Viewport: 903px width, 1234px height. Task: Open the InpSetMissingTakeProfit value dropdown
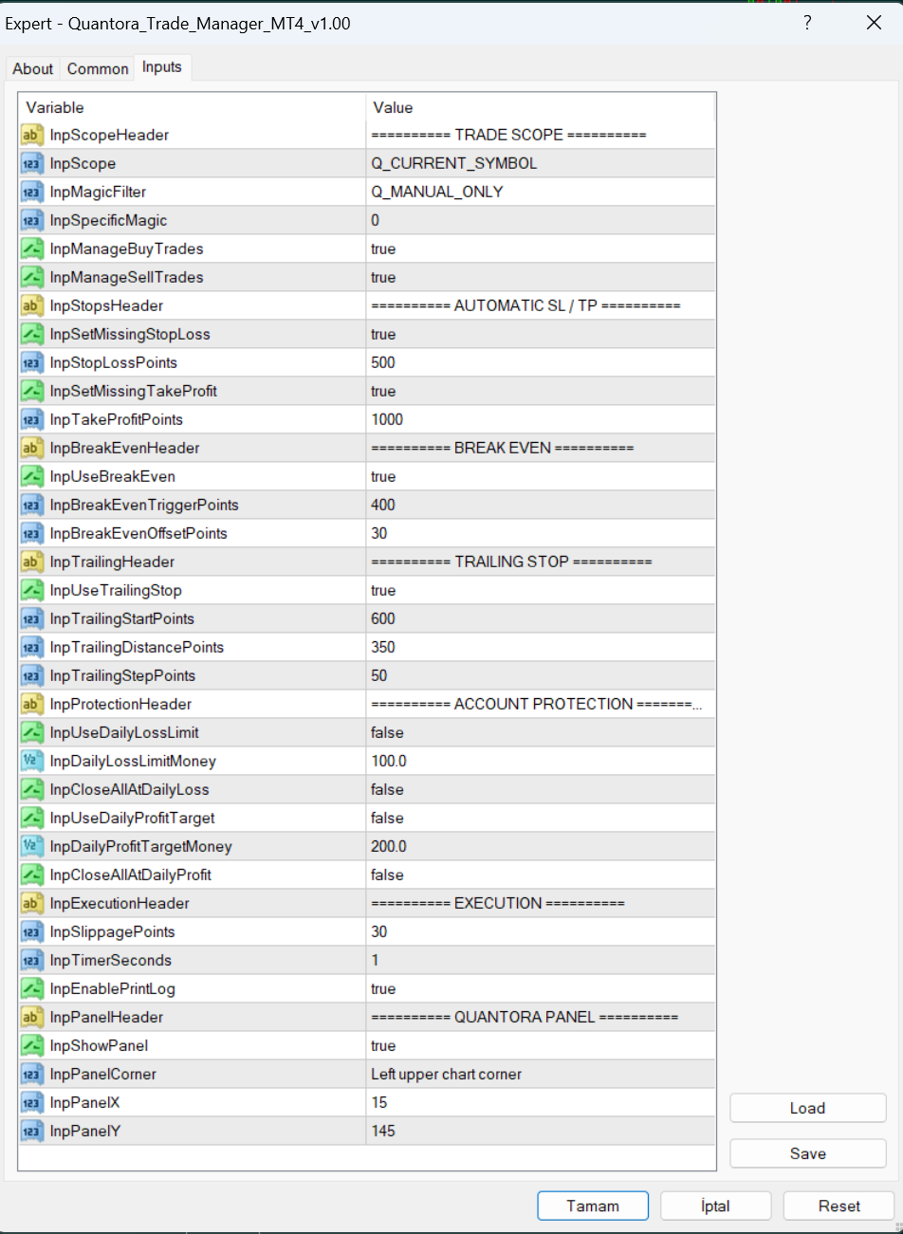click(541, 391)
